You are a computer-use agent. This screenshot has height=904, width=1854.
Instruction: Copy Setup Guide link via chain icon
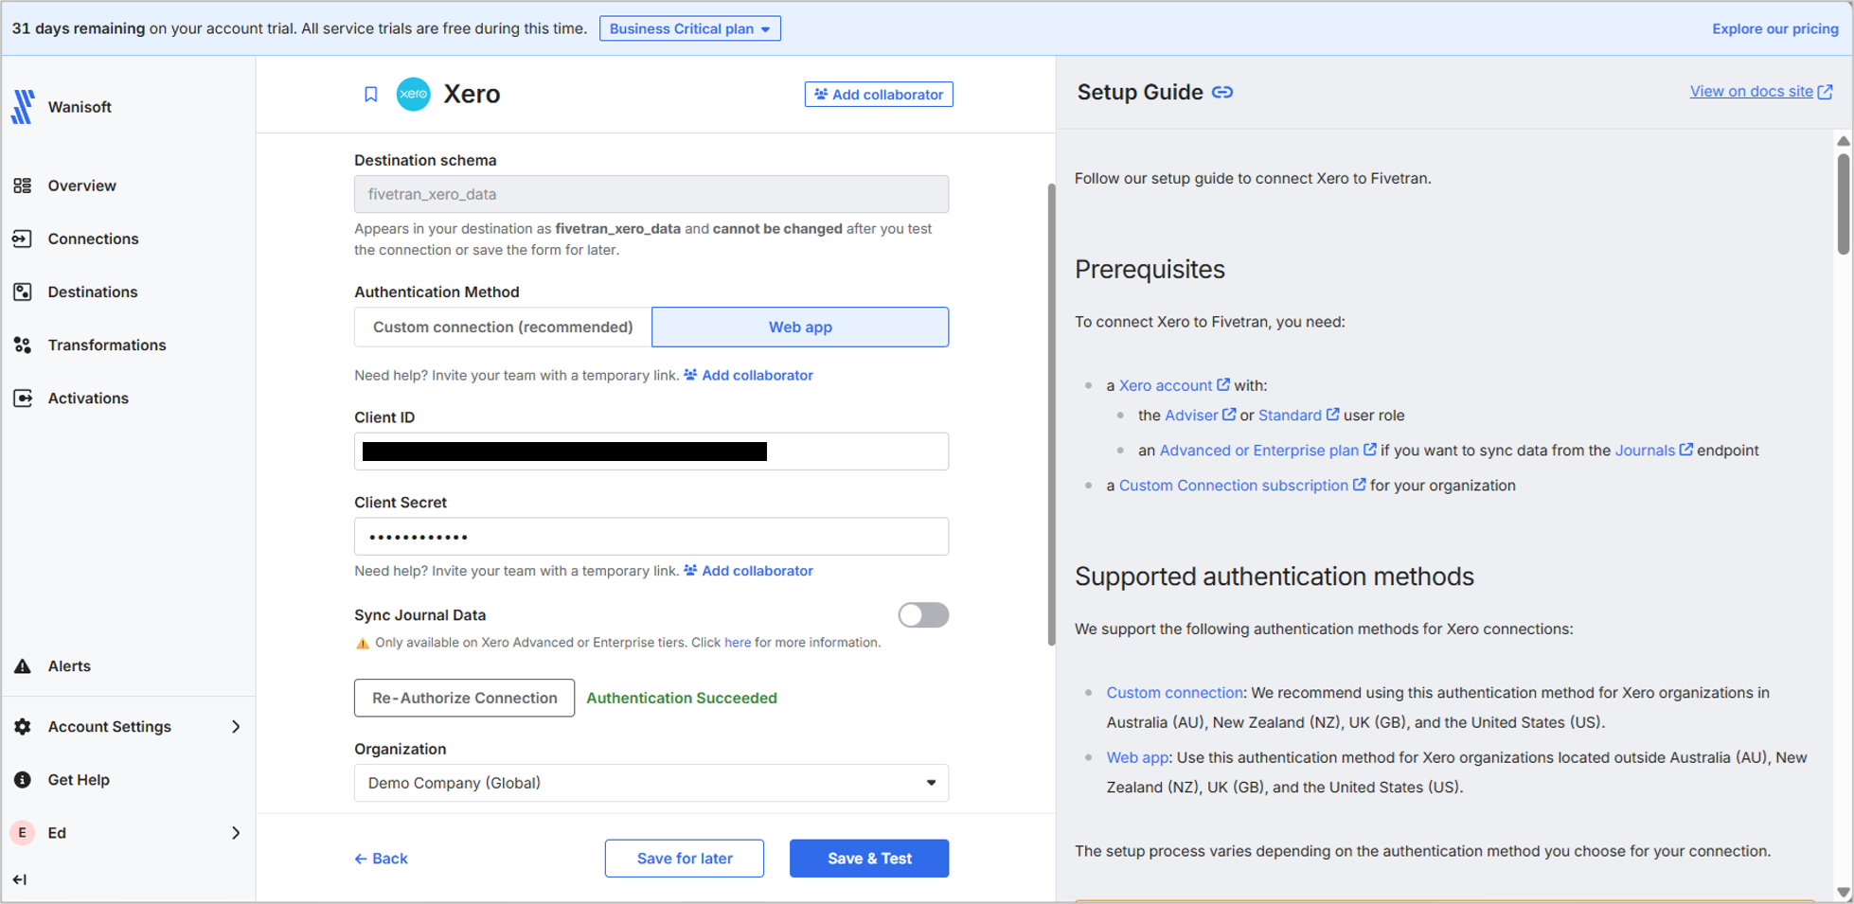pyautogui.click(x=1222, y=92)
